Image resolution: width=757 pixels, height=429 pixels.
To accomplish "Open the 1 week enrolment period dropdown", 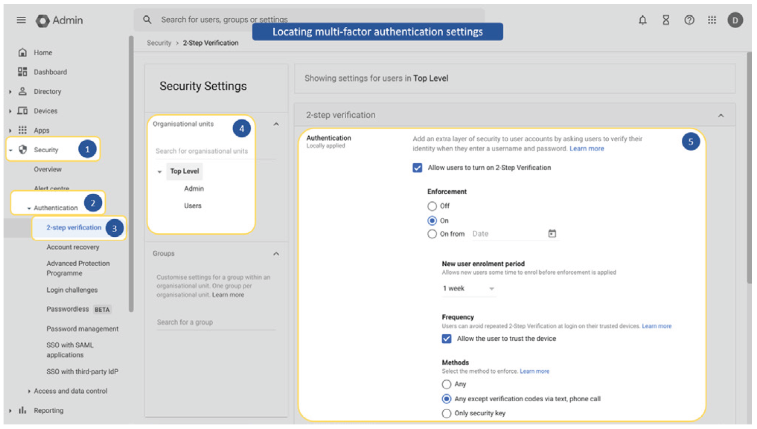I will [x=469, y=289].
